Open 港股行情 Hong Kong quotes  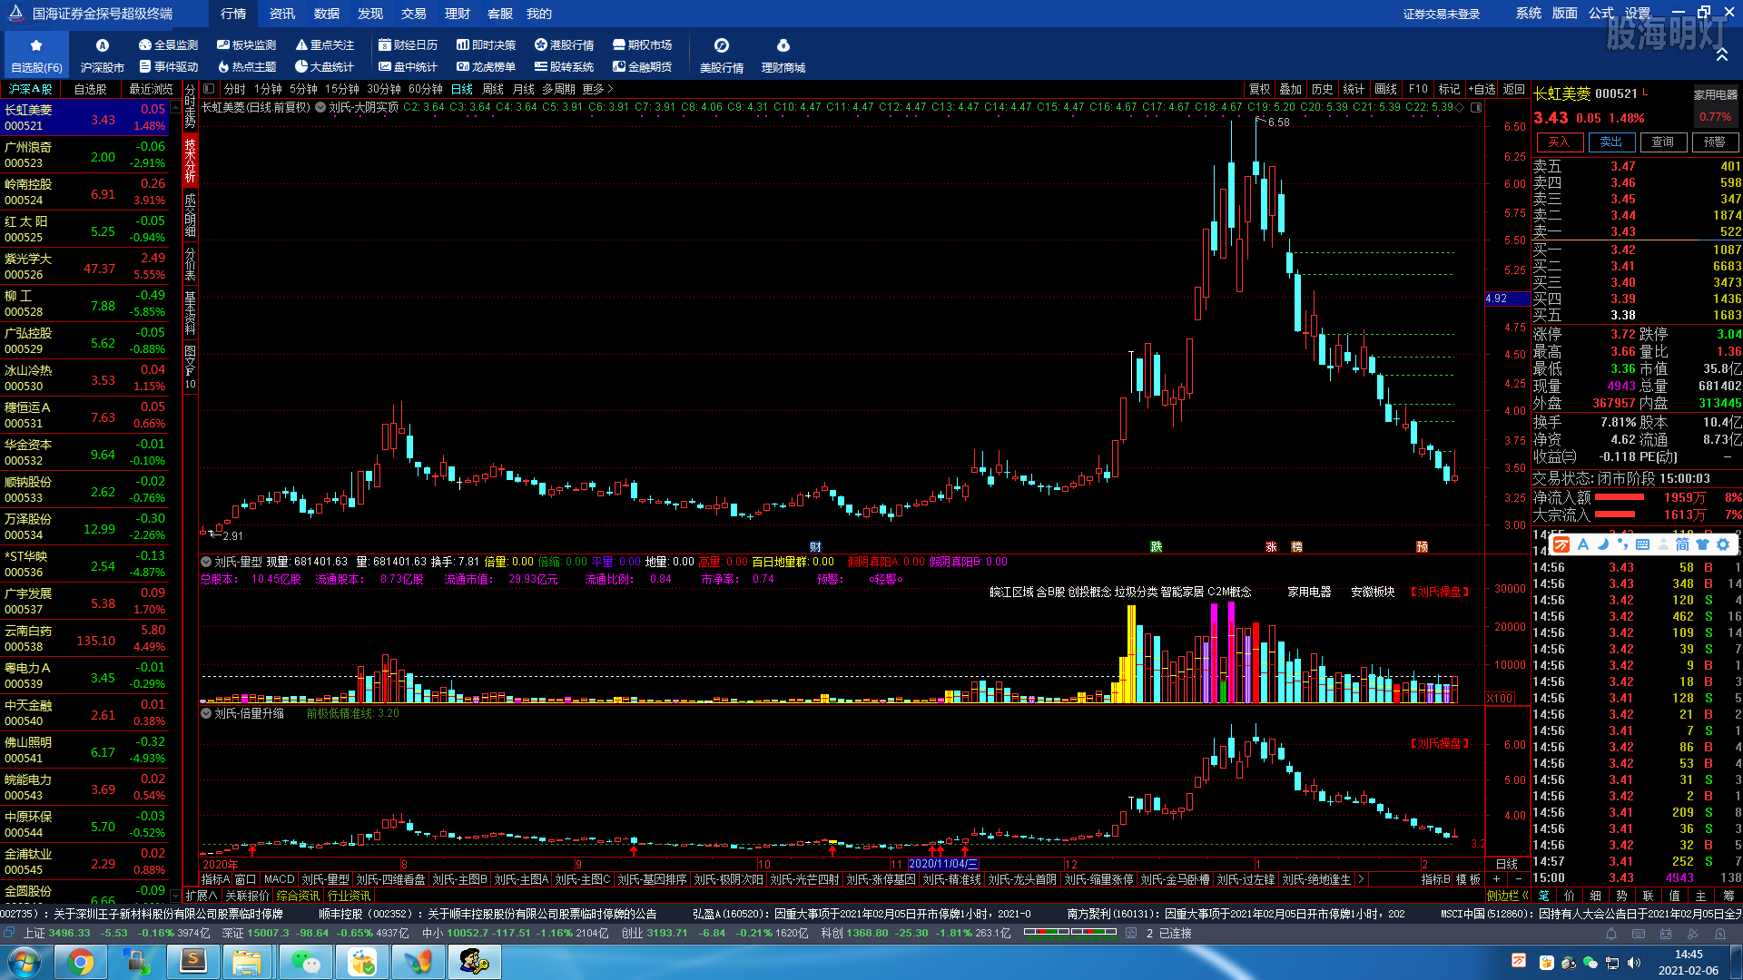pyautogui.click(x=564, y=44)
